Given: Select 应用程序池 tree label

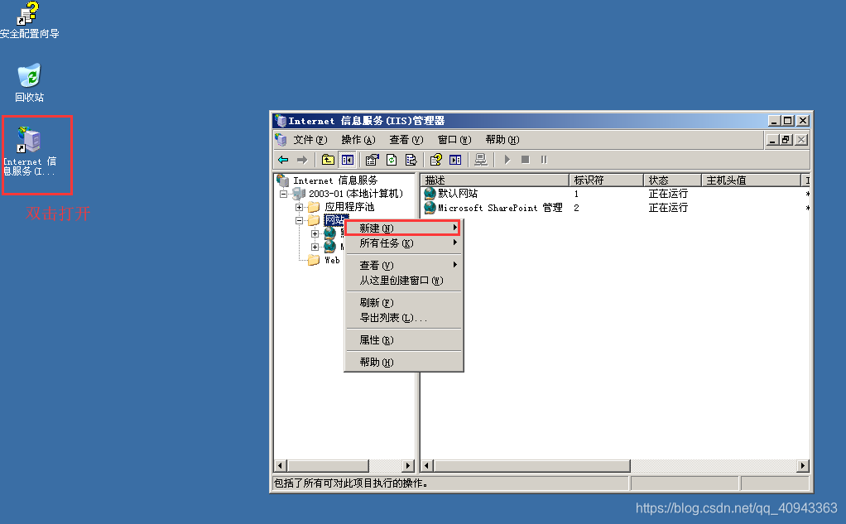Looking at the screenshot, I should pos(349,207).
